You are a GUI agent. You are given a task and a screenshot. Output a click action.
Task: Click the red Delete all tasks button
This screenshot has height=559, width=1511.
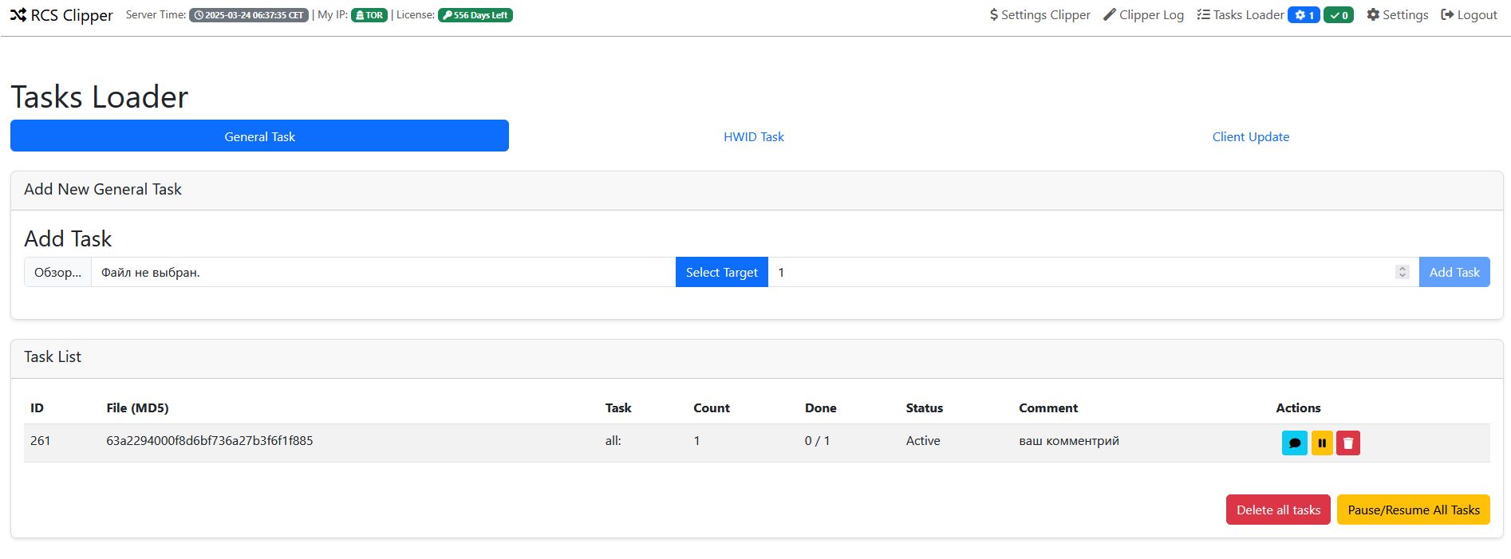pyautogui.click(x=1278, y=510)
